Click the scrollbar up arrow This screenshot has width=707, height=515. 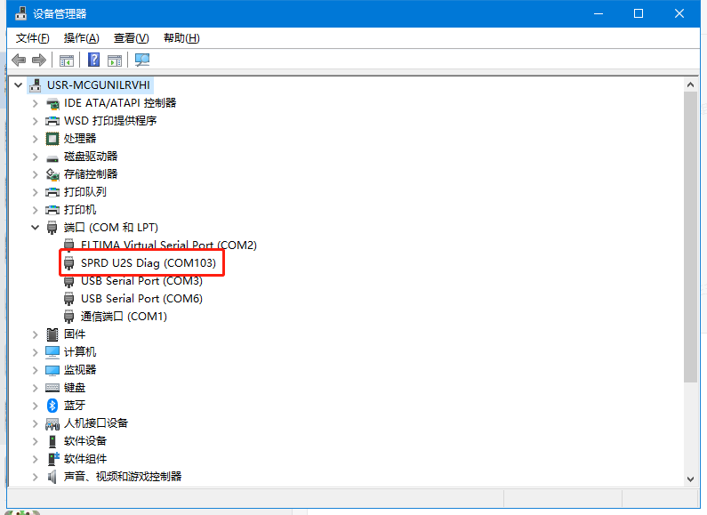690,84
